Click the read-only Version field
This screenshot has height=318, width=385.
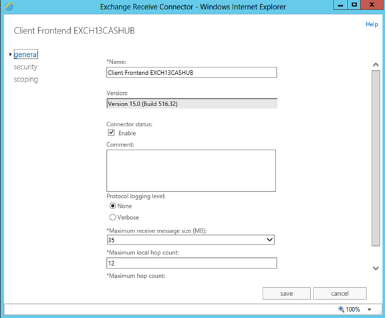[192, 104]
